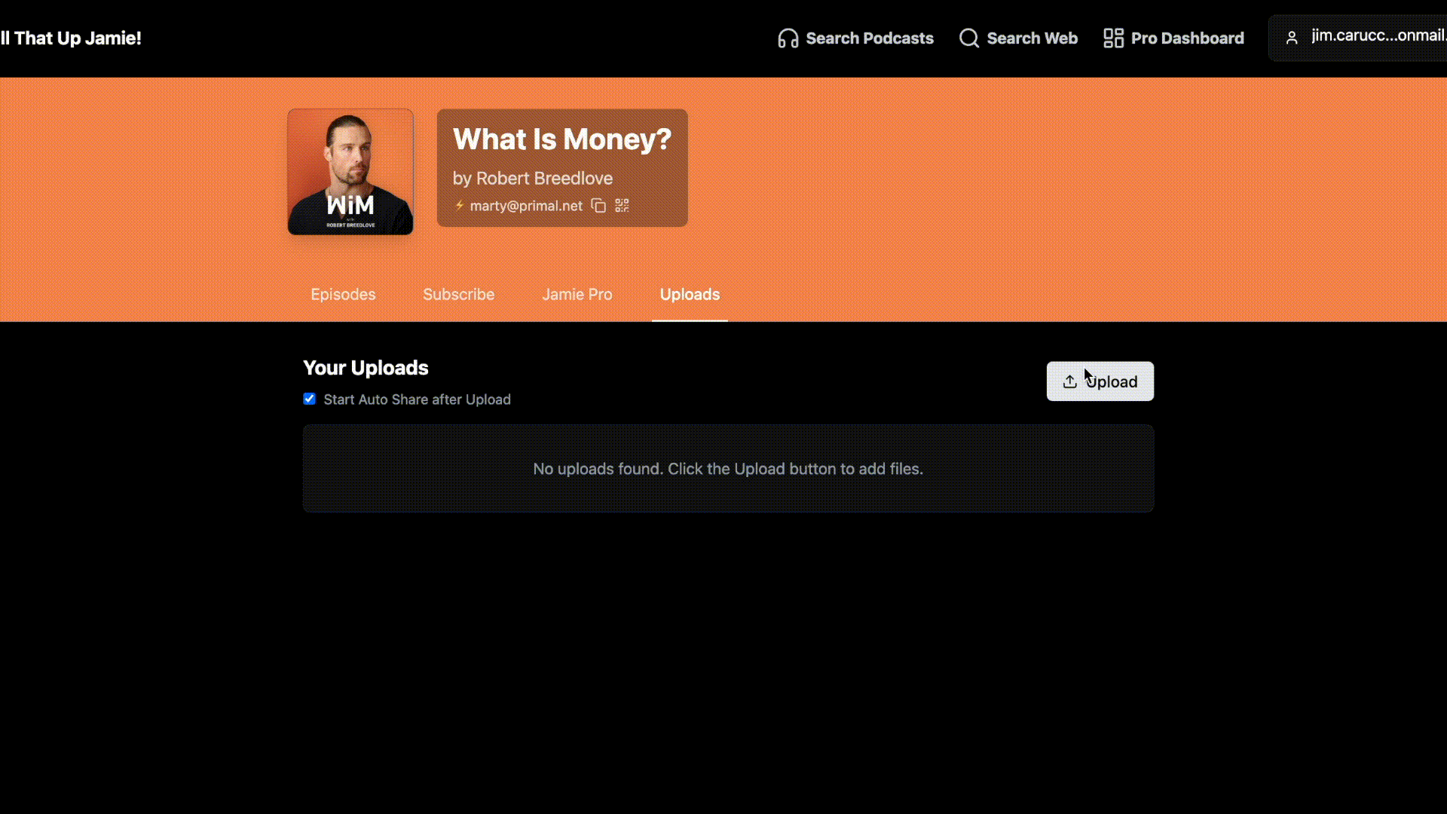Open the Subscribe tab
Image resolution: width=1447 pixels, height=814 pixels.
[x=458, y=295]
